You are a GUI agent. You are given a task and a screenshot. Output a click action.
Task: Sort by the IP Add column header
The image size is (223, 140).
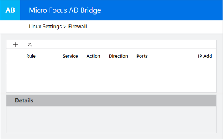[x=205, y=56]
